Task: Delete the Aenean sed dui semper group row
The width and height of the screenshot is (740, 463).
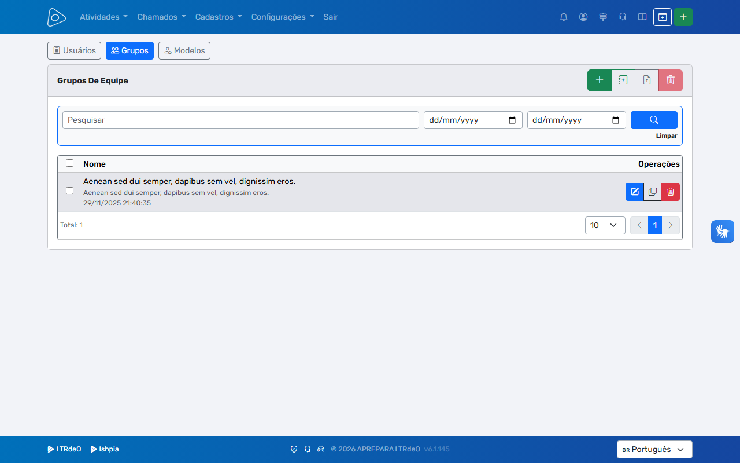Action: coord(671,192)
